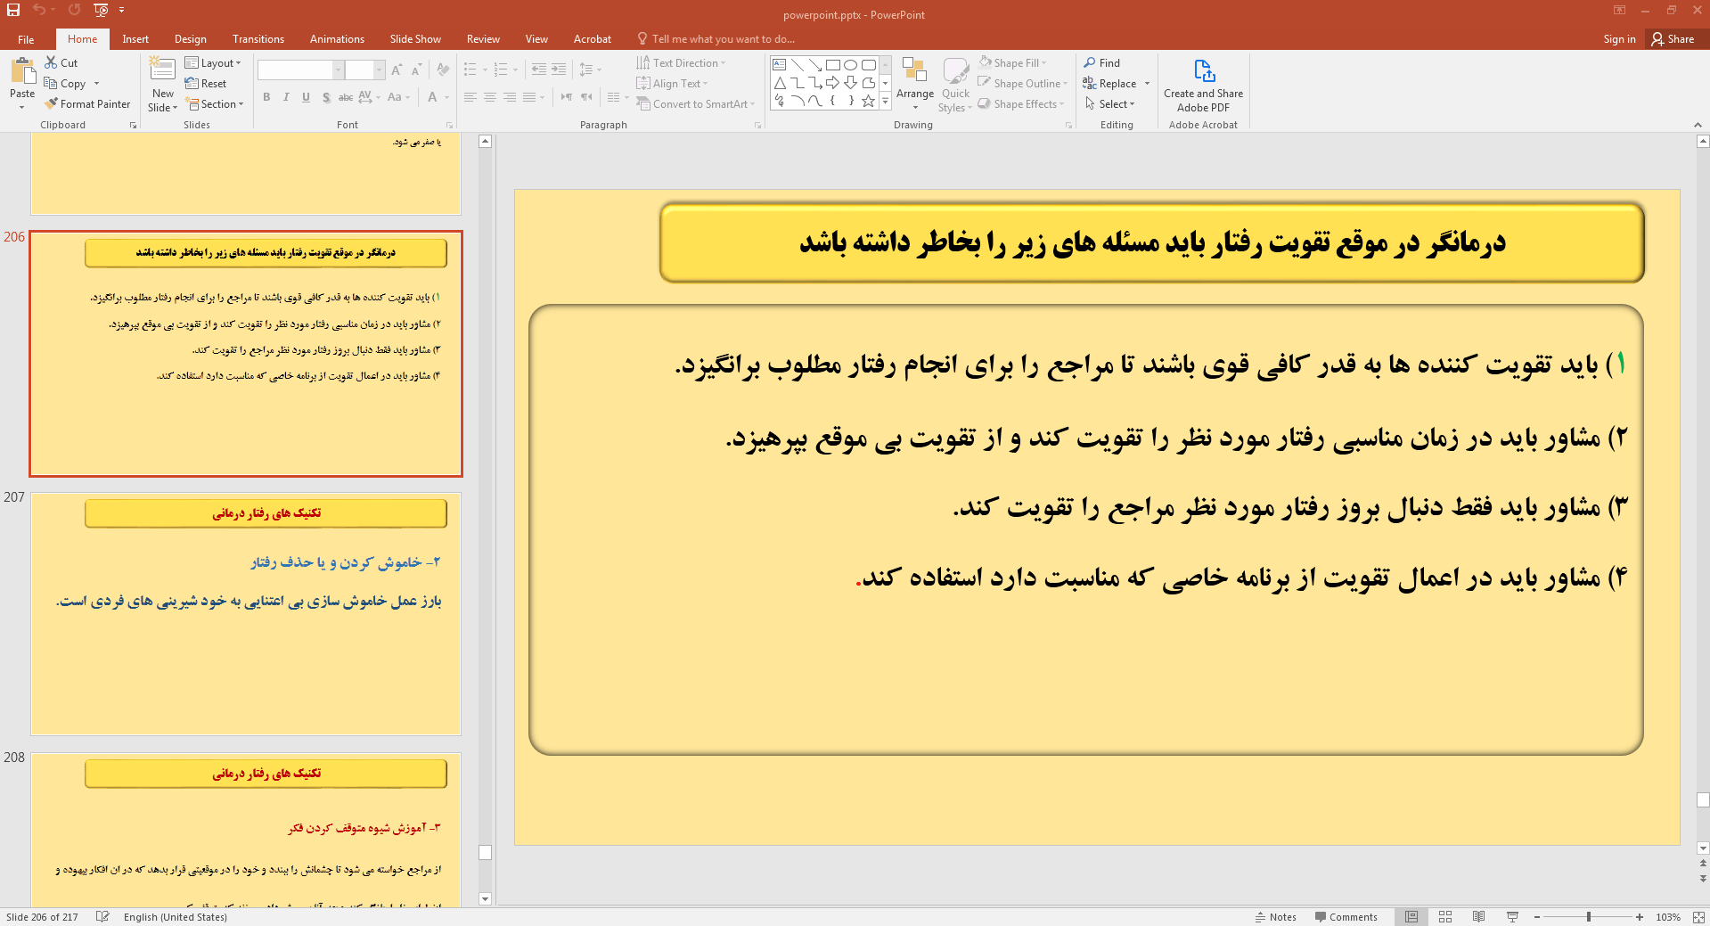Screen dimensions: 1710x926
Task: Open the font name combo box
Action: [x=300, y=70]
